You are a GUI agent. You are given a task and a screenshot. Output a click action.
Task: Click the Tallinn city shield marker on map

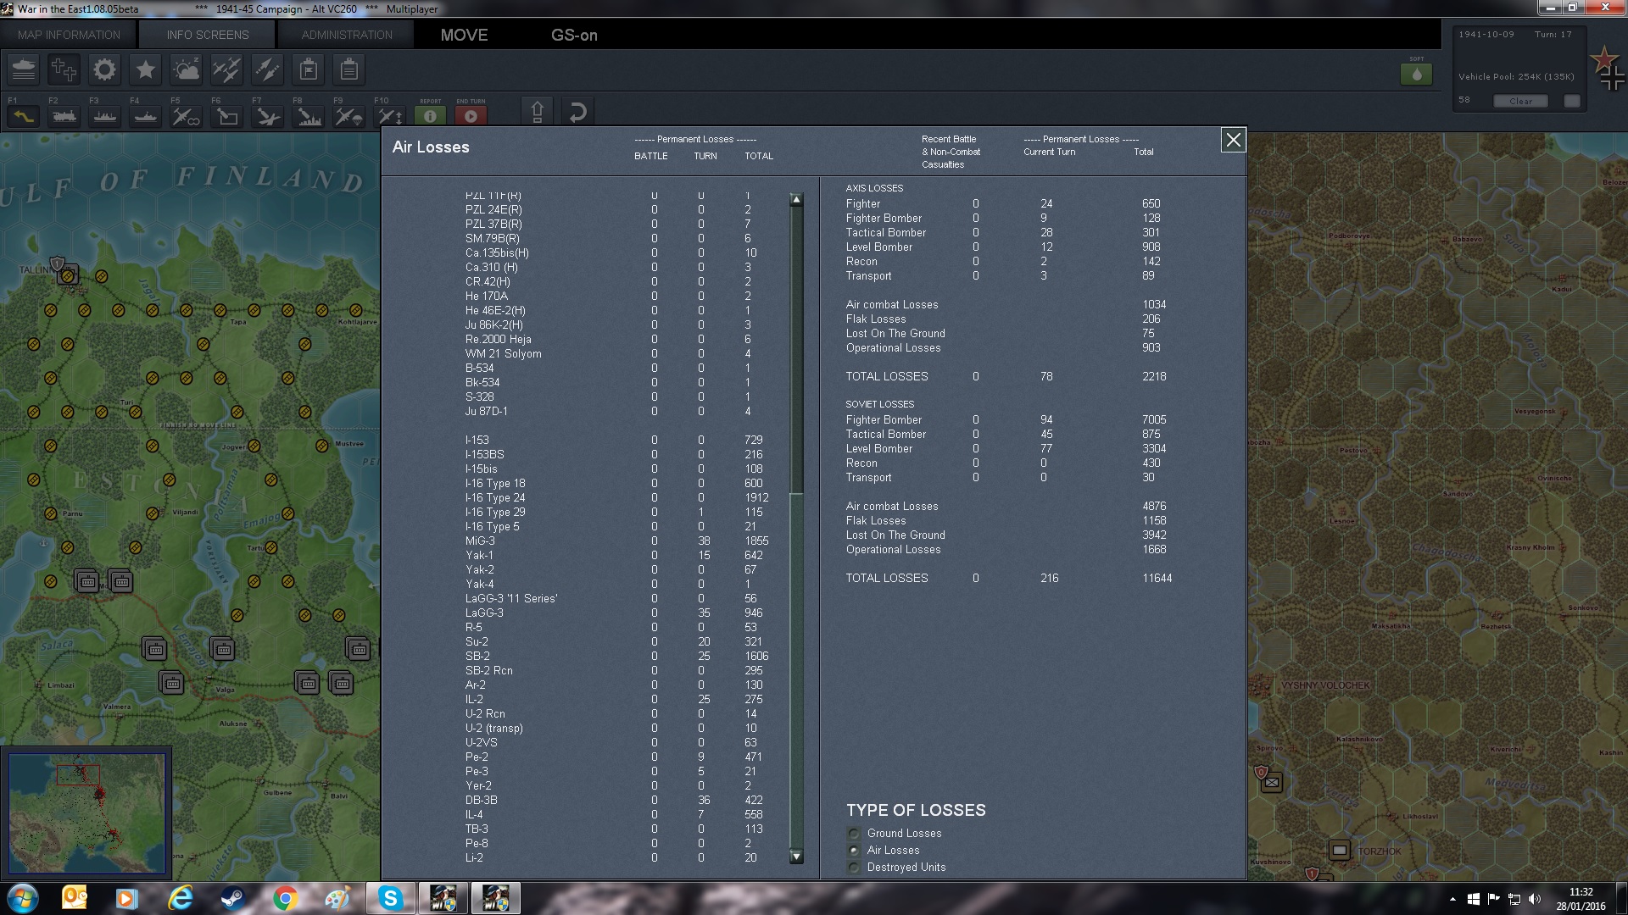[x=57, y=264]
